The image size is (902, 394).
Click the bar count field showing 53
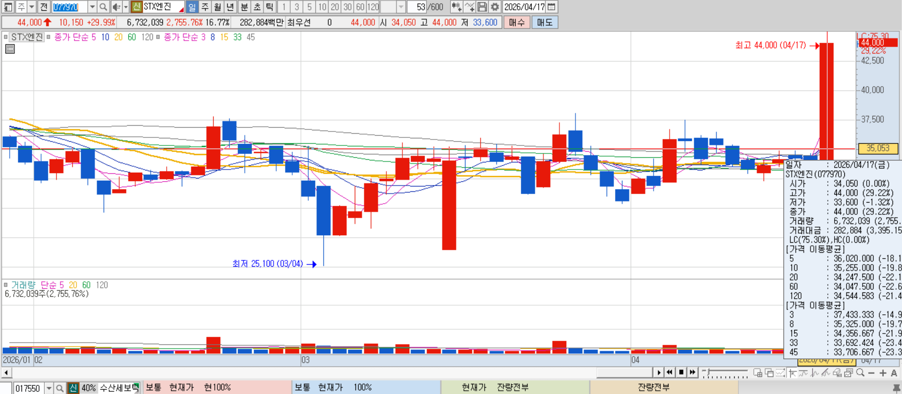pos(417,7)
